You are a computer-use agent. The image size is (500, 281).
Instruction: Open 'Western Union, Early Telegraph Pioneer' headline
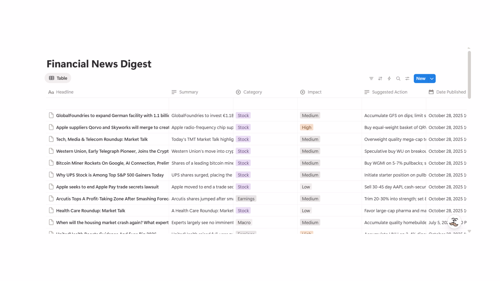[x=113, y=151]
